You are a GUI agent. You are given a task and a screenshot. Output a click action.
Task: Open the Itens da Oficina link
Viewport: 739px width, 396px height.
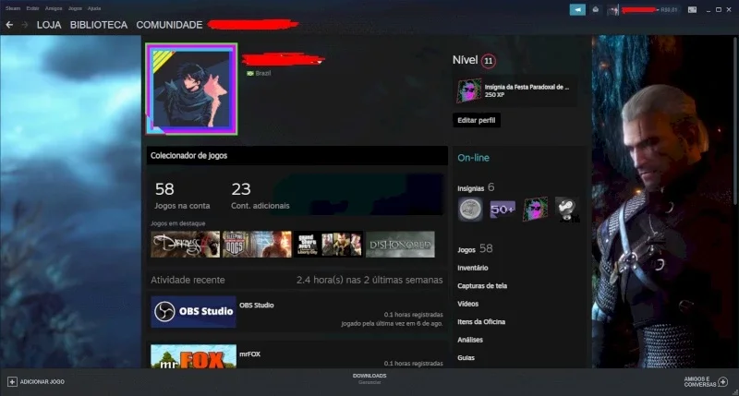tap(481, 321)
